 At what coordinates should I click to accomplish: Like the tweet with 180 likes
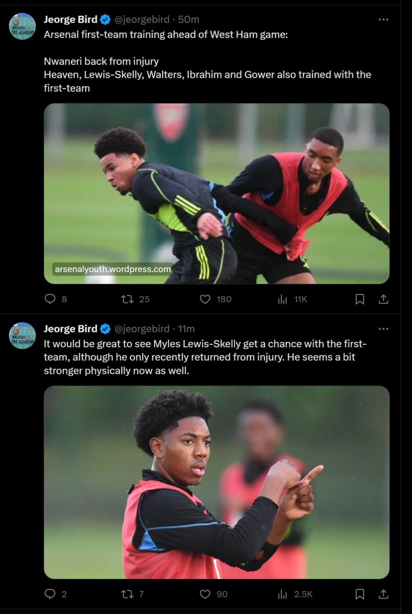[x=205, y=299]
